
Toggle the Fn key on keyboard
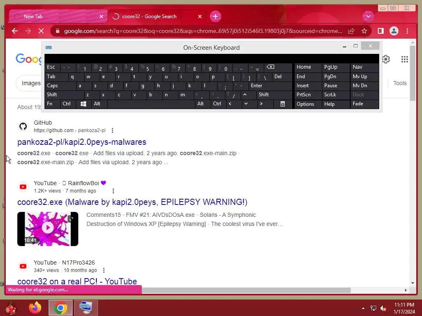coord(52,104)
